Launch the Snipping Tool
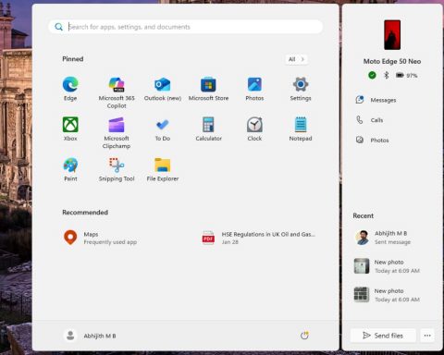 pyautogui.click(x=117, y=169)
